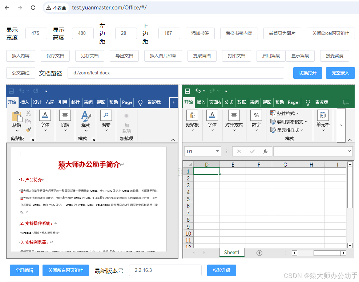Screen dimensions: 359x282
Task: Open the Excel 剪贴板 clipboard group
Action: 192,121
